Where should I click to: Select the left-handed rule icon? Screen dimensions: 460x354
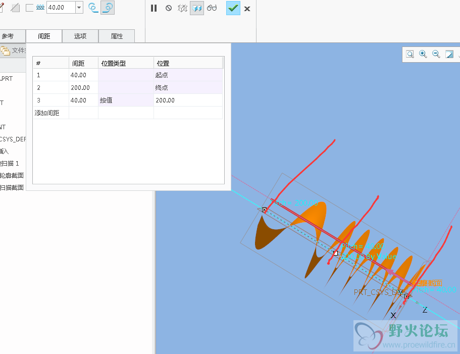pyautogui.click(x=93, y=8)
